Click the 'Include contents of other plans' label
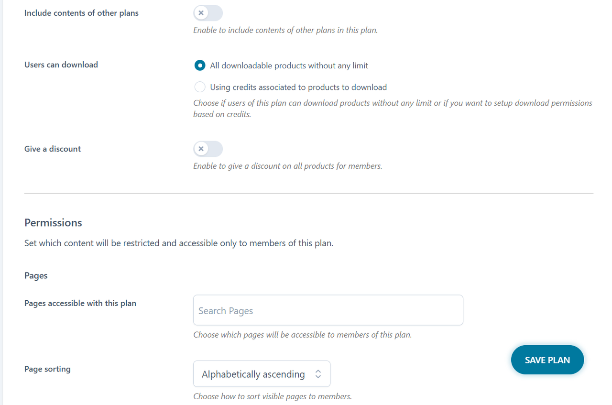Viewport: 612px width, 405px height. pos(81,13)
